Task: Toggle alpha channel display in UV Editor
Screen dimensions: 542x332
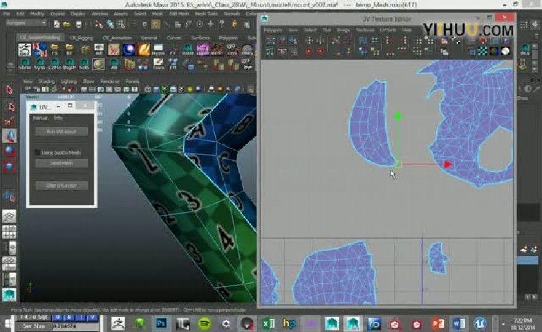Action: click(x=505, y=52)
